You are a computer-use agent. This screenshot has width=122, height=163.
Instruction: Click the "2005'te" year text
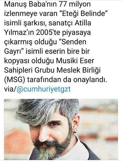tap(48, 33)
